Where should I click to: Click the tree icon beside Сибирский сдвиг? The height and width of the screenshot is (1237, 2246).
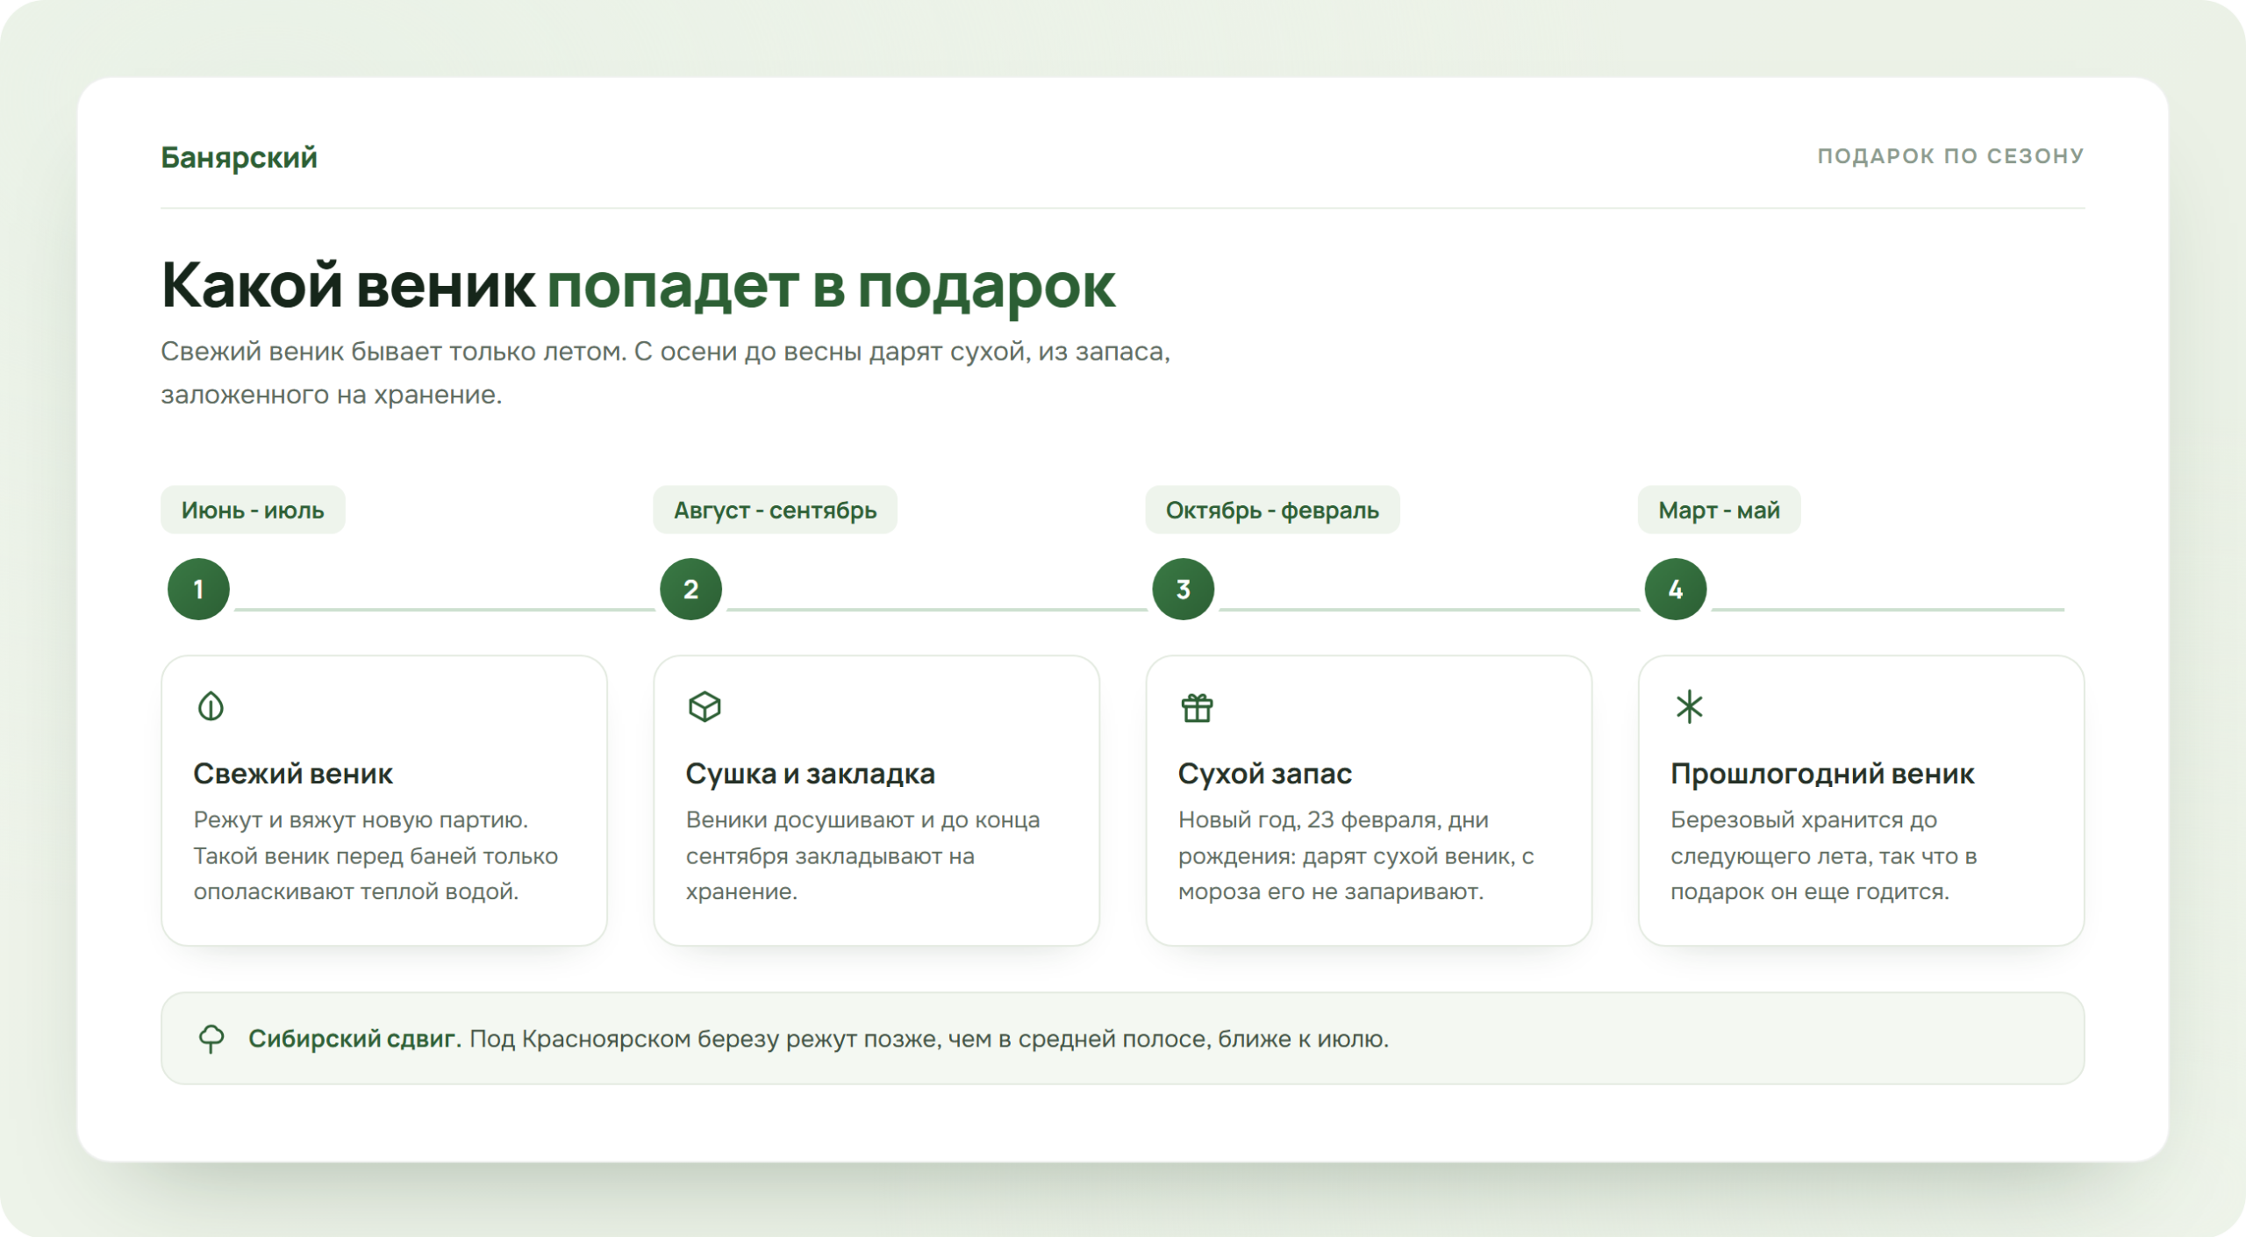click(x=211, y=1039)
